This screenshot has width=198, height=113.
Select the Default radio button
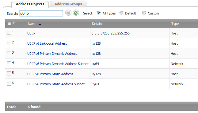121,13
